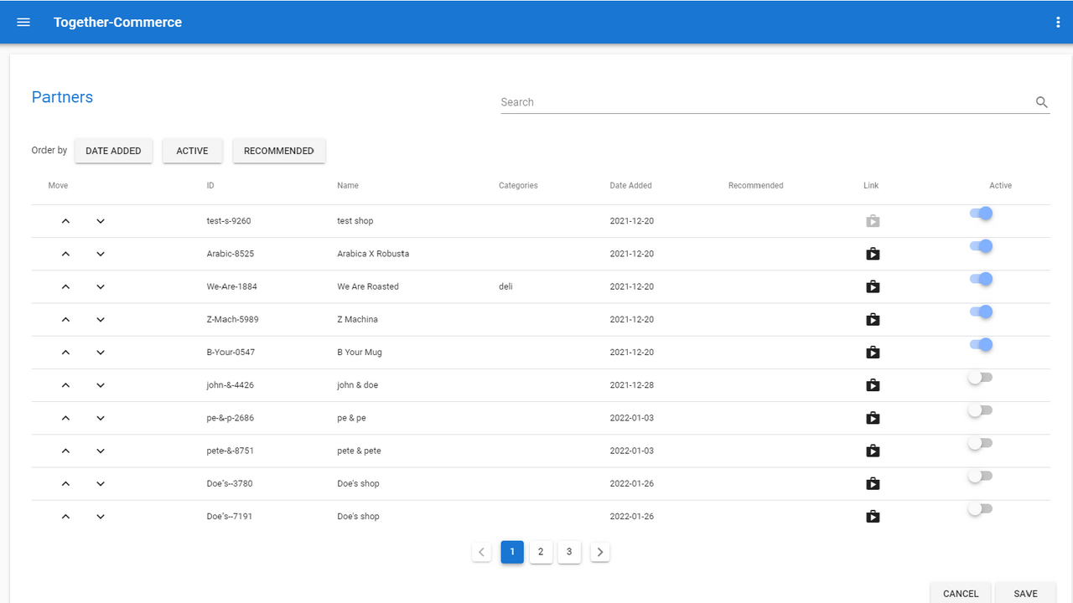Move Z Machina row up
This screenshot has width=1073, height=603.
coord(66,319)
